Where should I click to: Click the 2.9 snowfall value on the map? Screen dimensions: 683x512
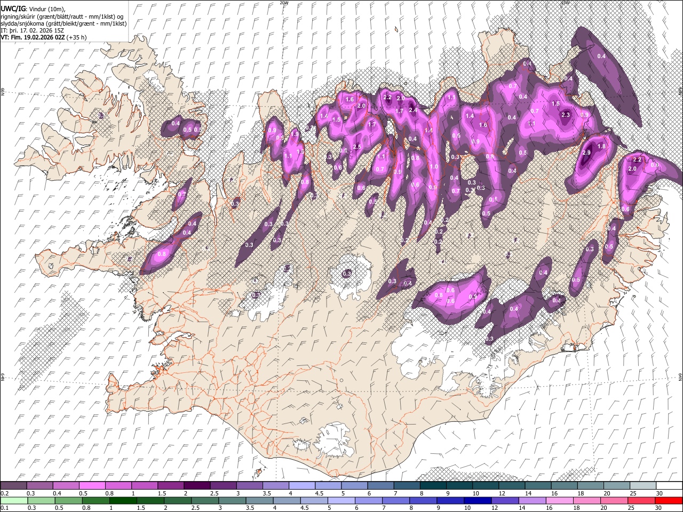pos(587,153)
